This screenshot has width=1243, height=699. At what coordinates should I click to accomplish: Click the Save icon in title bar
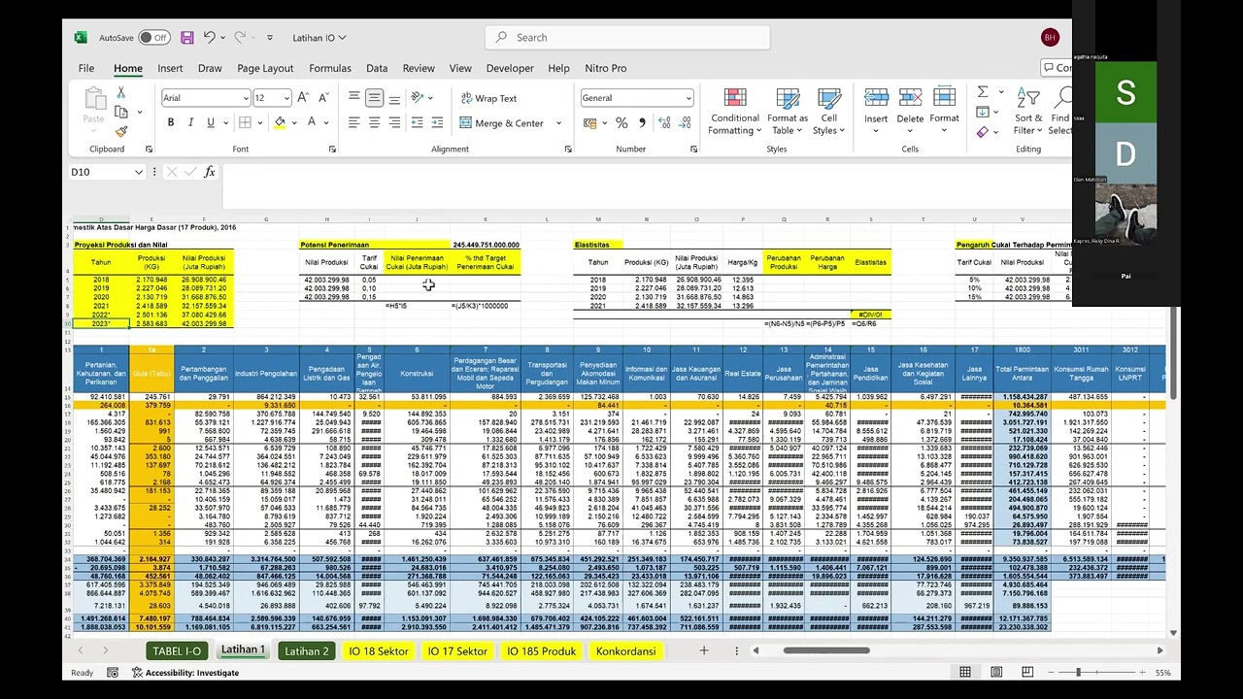tap(186, 38)
